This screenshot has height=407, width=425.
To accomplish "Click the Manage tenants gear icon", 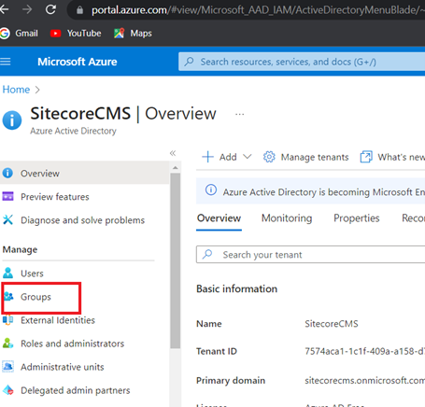I will [x=269, y=157].
